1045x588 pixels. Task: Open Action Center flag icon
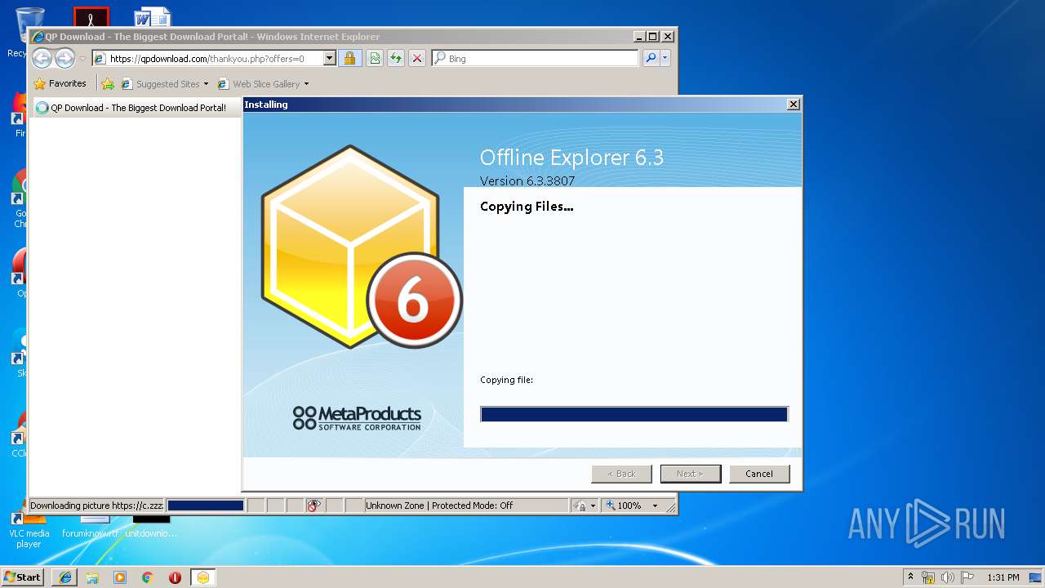pos(967,577)
